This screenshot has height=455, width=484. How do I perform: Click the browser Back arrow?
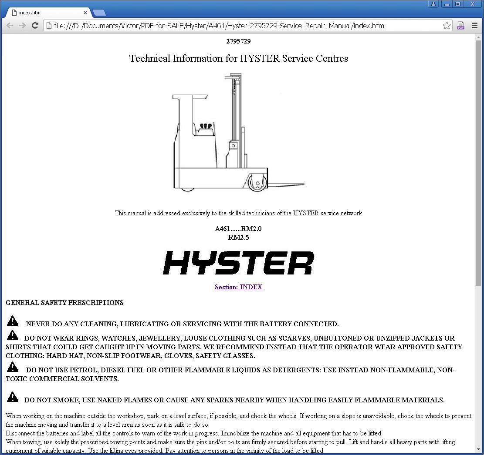pyautogui.click(x=10, y=26)
